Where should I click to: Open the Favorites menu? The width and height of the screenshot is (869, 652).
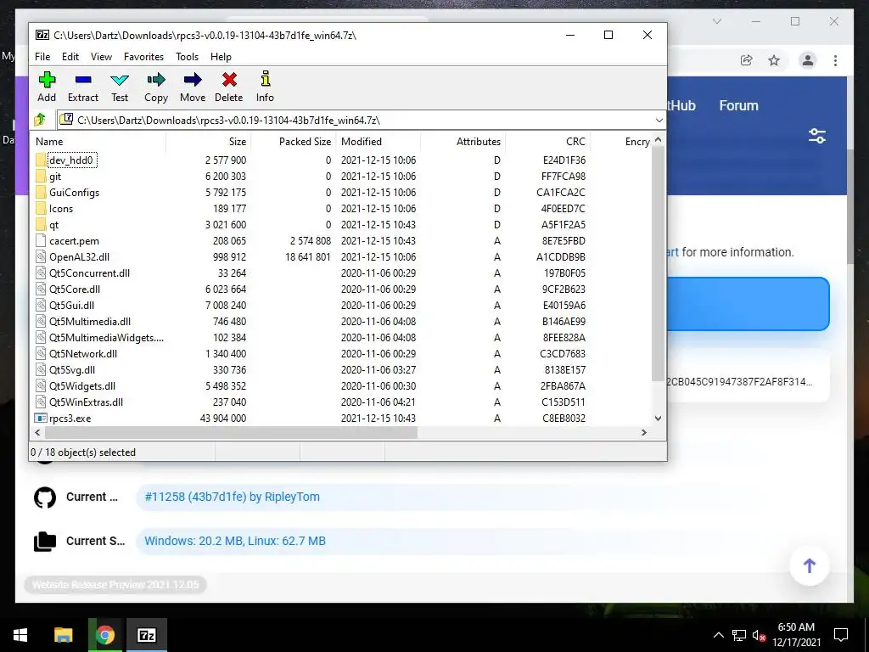143,57
